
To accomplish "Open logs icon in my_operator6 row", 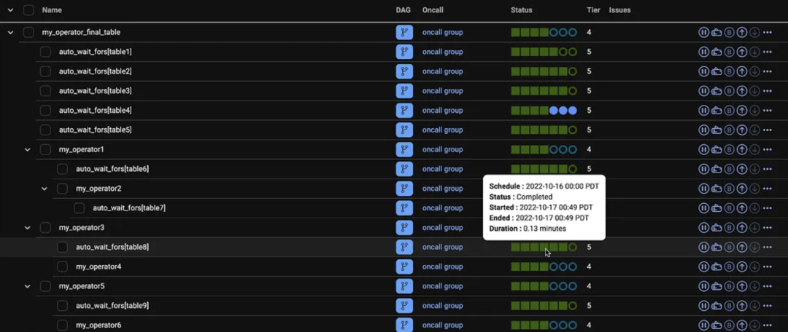I will [716, 325].
